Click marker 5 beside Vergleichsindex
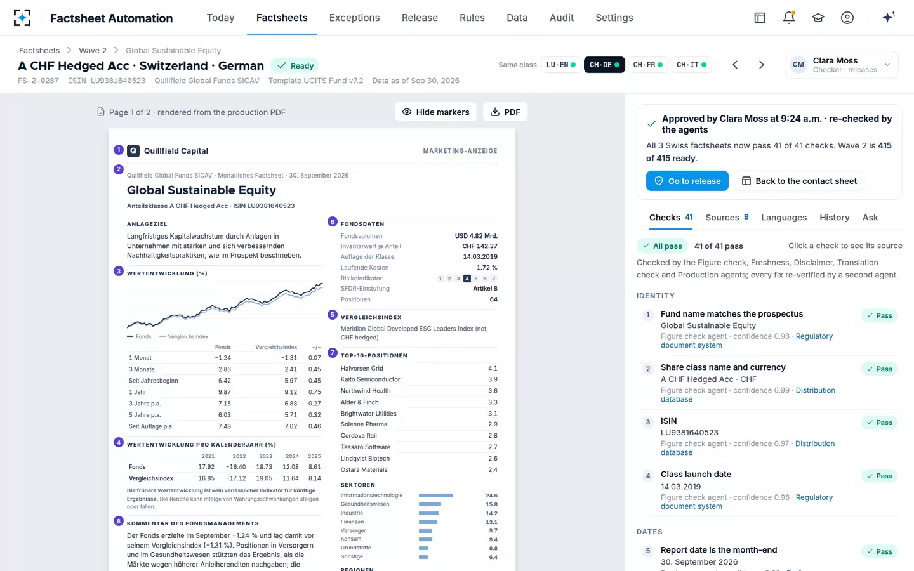The image size is (914, 571). pyautogui.click(x=332, y=315)
